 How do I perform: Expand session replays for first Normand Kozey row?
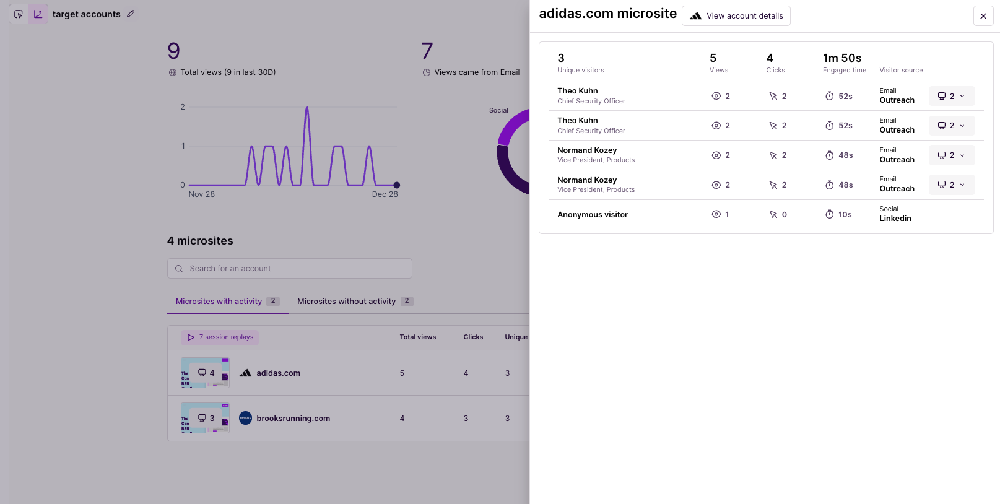(951, 155)
